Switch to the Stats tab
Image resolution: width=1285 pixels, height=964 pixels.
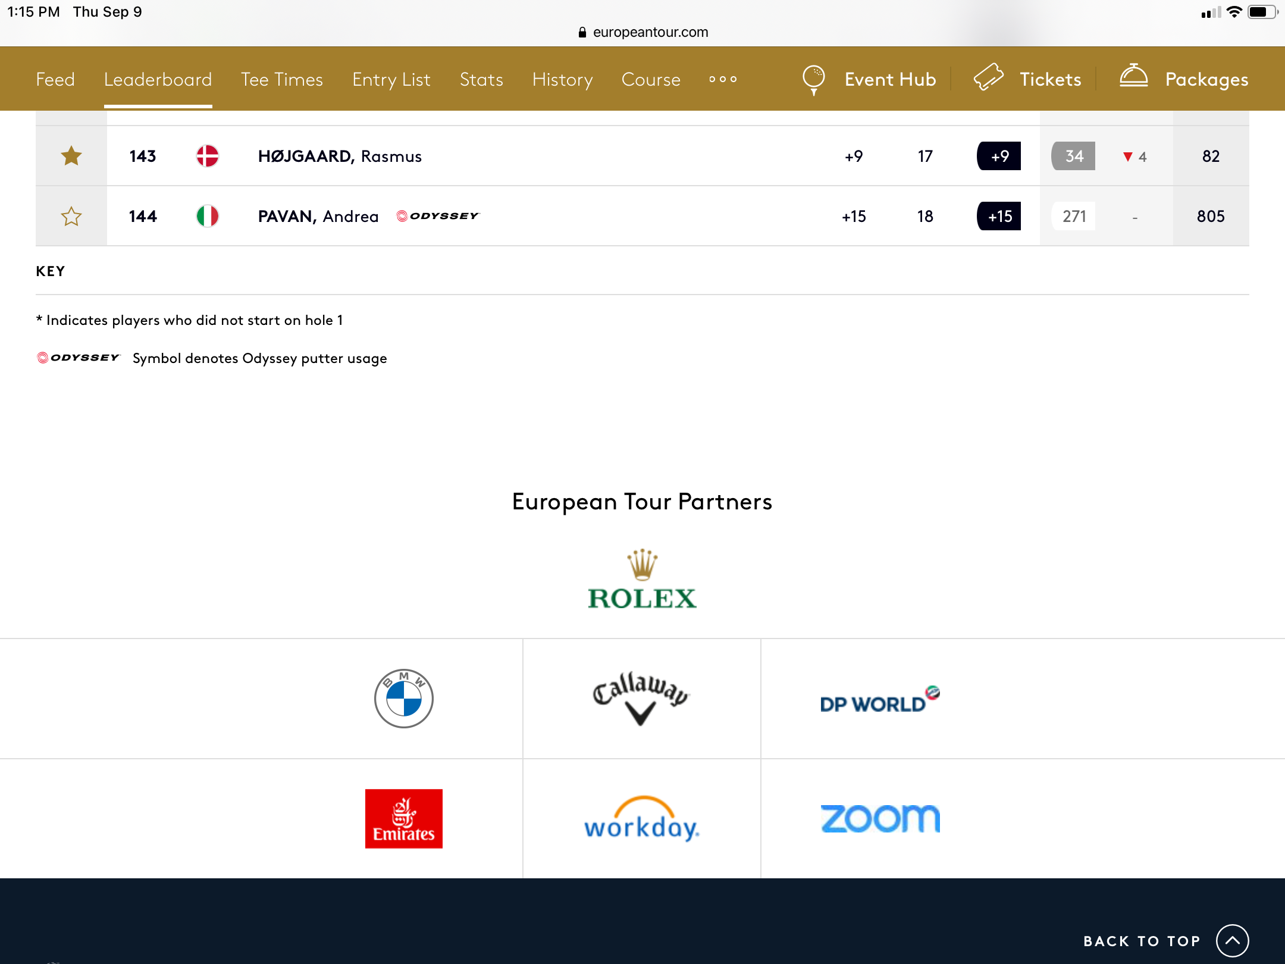point(481,79)
